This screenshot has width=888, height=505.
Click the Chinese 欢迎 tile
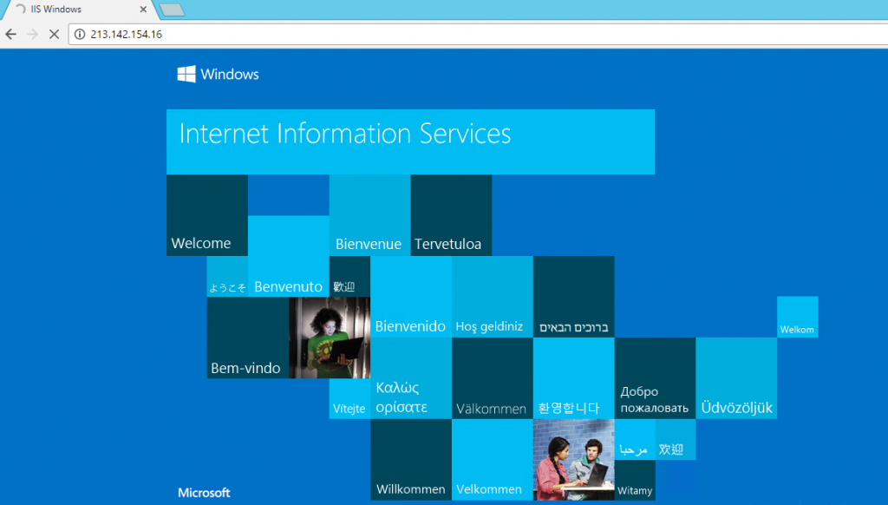[x=676, y=439]
